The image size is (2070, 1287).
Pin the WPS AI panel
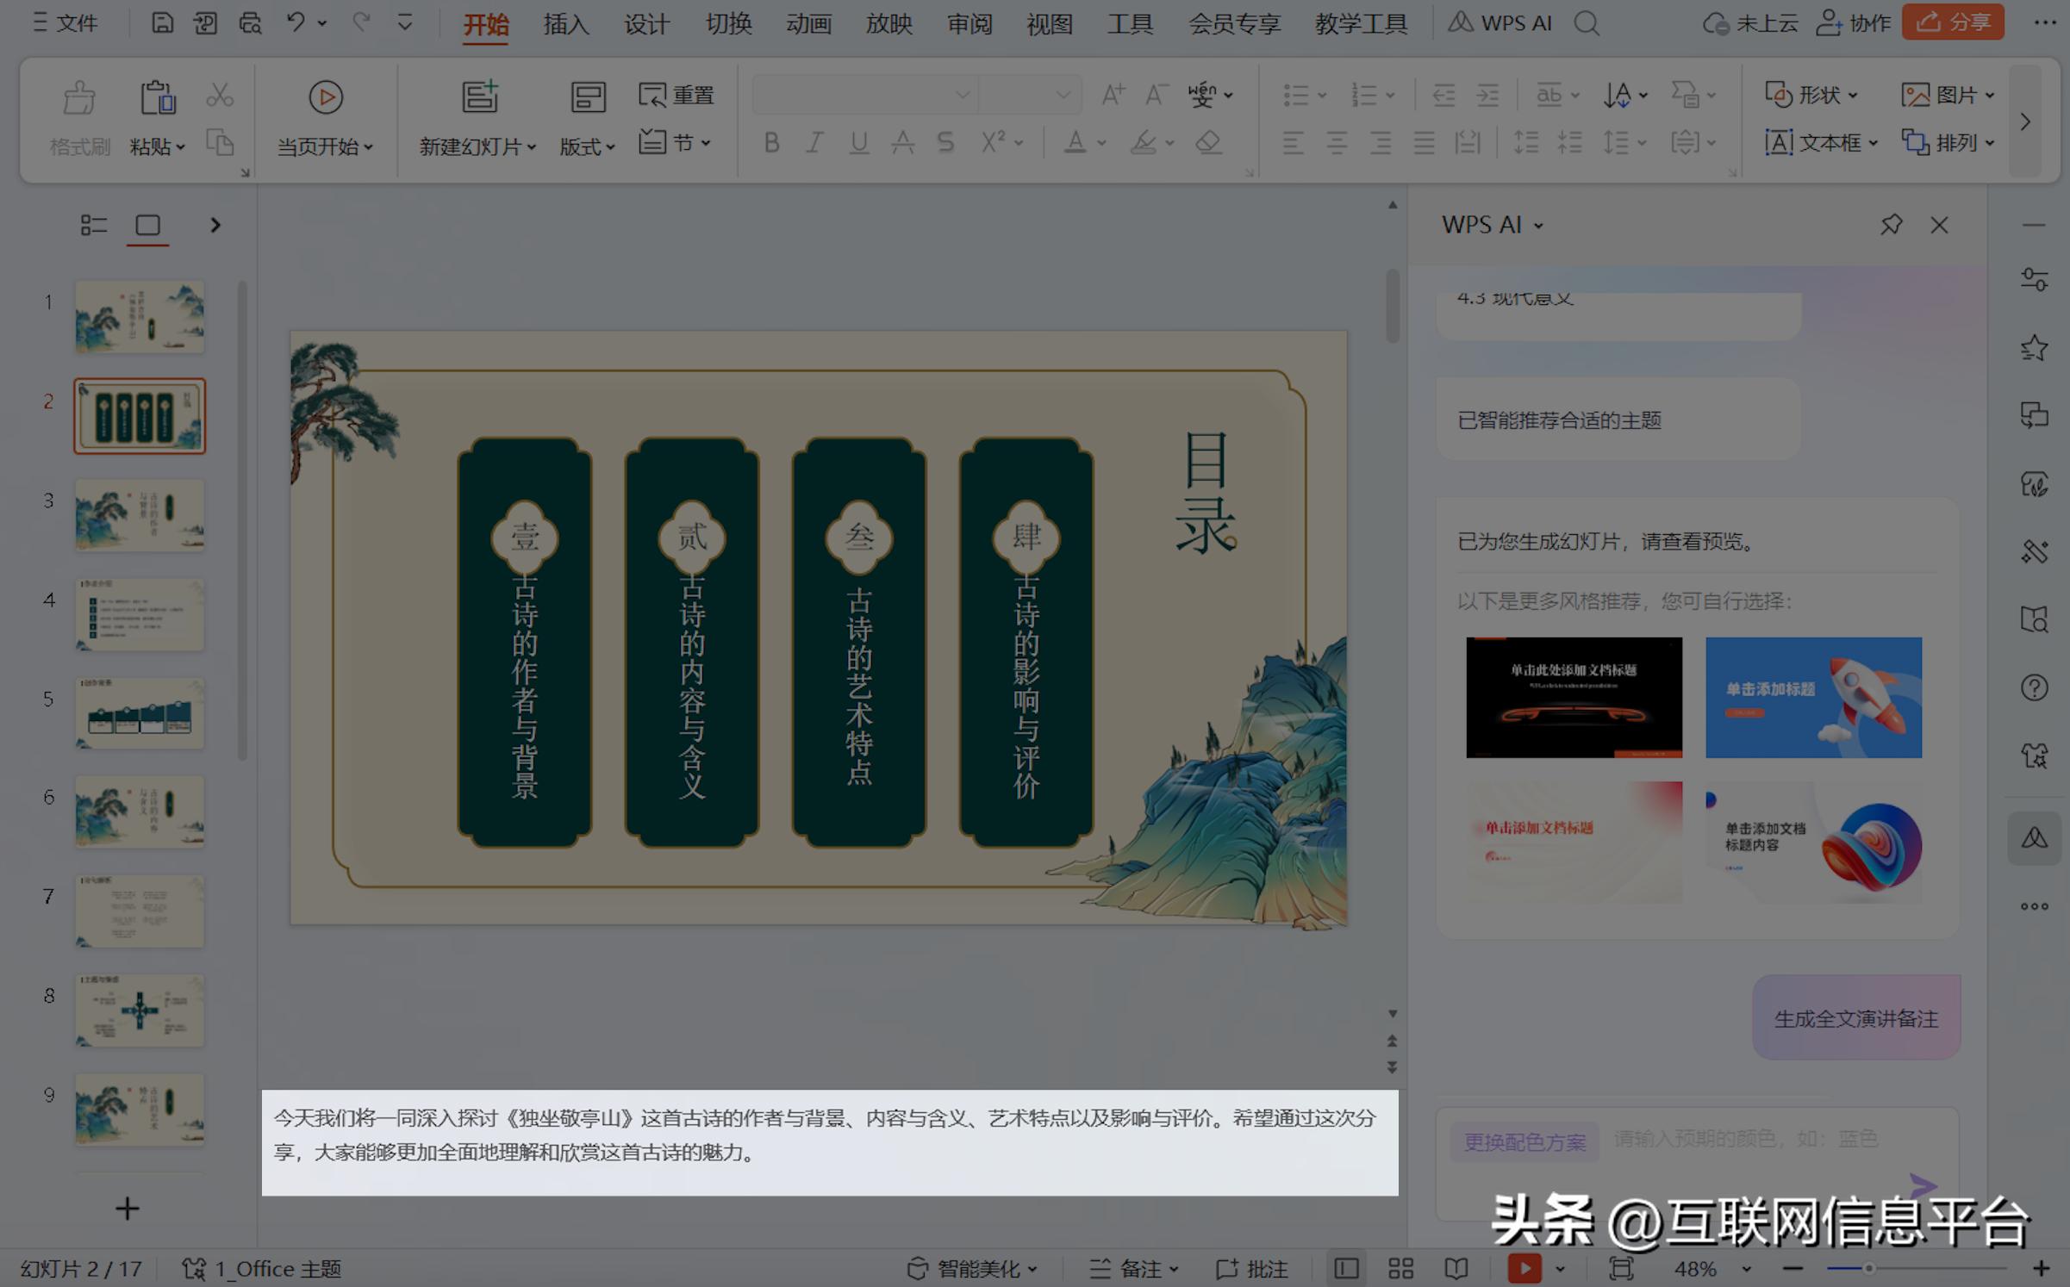[1892, 225]
